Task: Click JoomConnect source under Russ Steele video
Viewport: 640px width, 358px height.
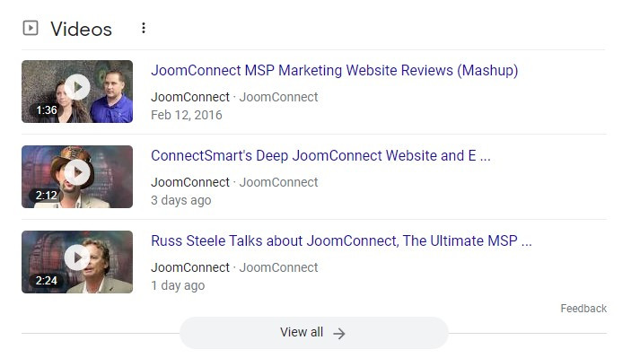Action: (x=190, y=267)
